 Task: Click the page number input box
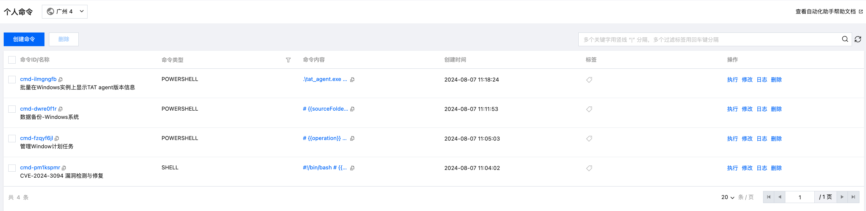click(x=800, y=197)
